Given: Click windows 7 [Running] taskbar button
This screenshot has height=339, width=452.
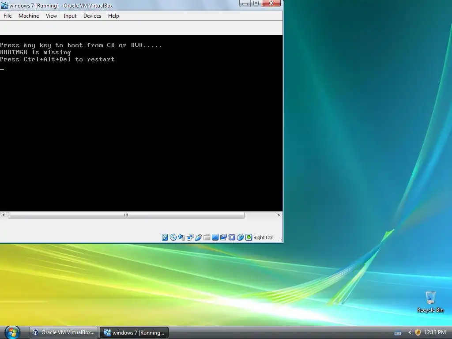Looking at the screenshot, I should coord(134,332).
